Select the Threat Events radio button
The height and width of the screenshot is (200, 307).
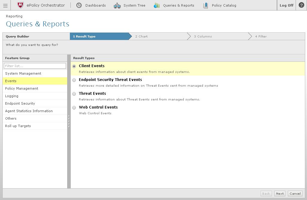point(74,94)
